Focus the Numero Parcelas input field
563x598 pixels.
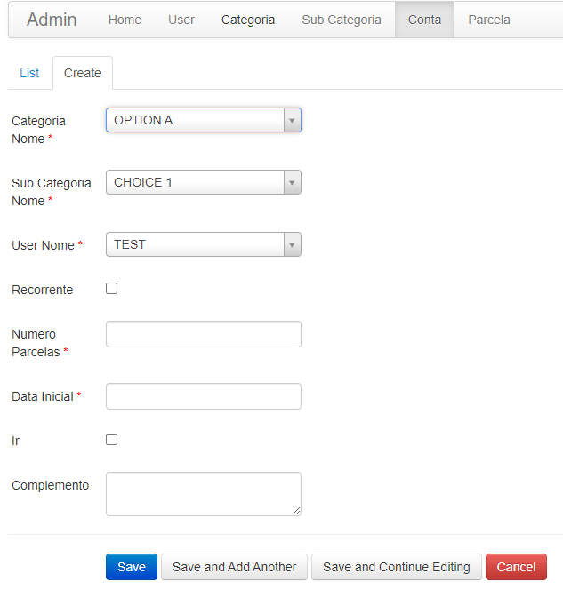click(x=204, y=334)
